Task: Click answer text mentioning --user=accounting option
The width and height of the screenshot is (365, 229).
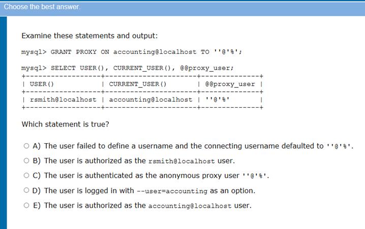Action: point(149,190)
